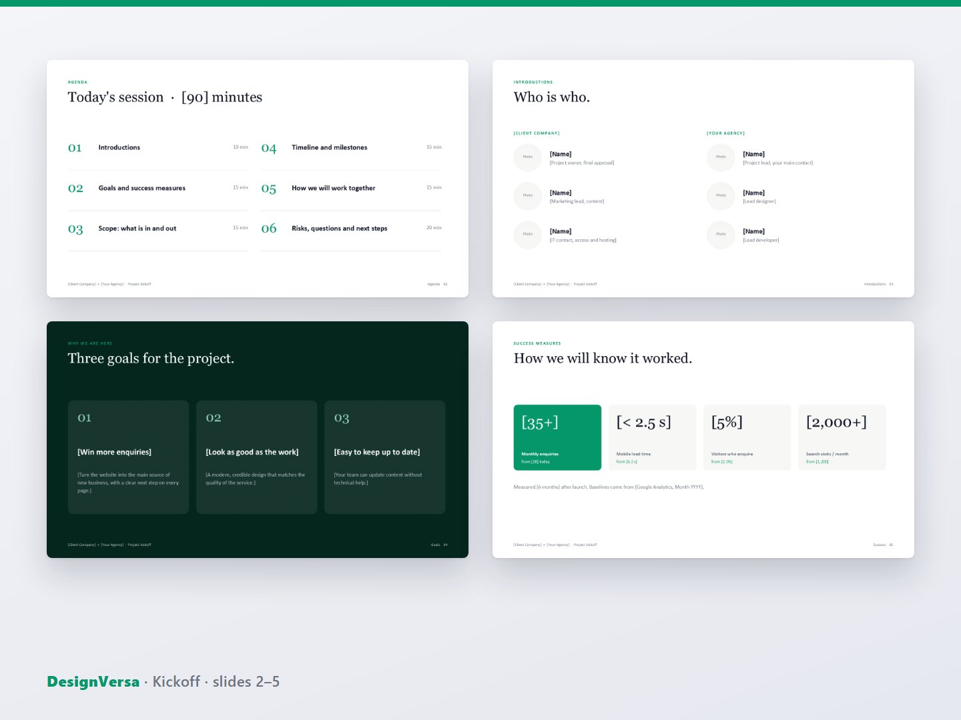Click the 'WHY WE ARE HERE' eyebrow label
Screen dimensions: 961x720
coord(90,343)
